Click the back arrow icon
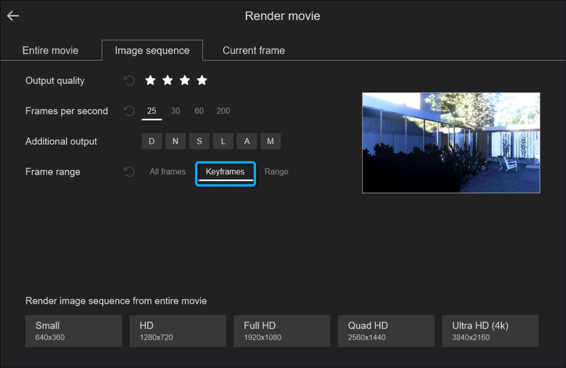 pyautogui.click(x=13, y=16)
